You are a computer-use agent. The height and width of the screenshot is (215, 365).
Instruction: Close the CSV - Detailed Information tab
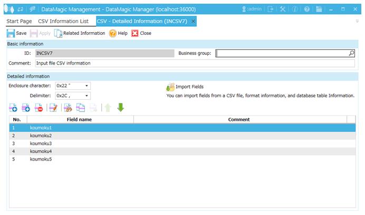(193, 21)
